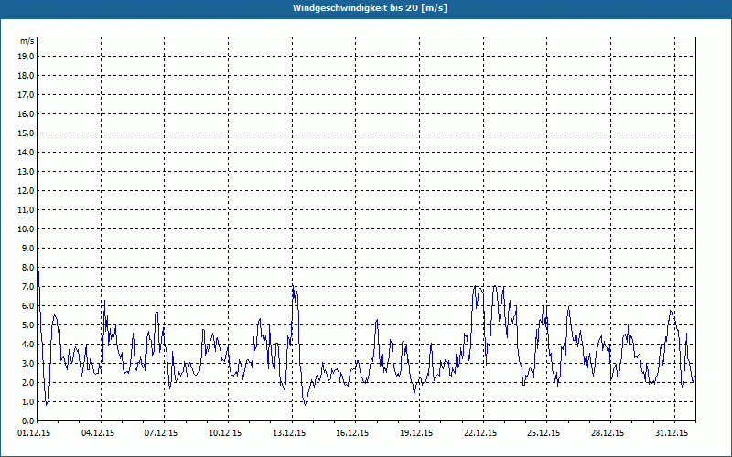Click the 0,0 y-axis label
This screenshot has width=732, height=457.
pos(27,420)
